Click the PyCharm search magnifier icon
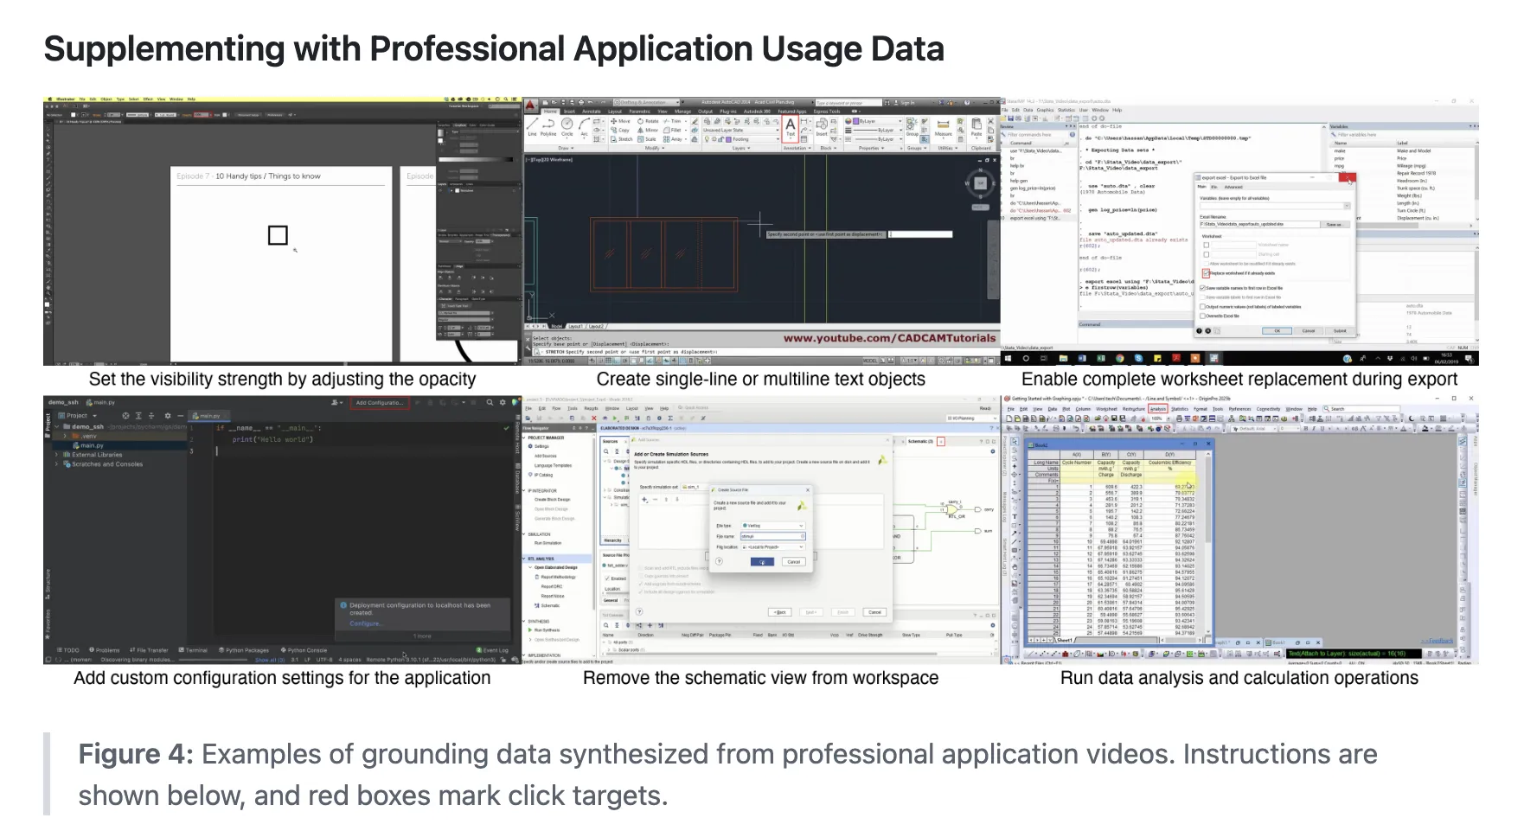 point(490,403)
